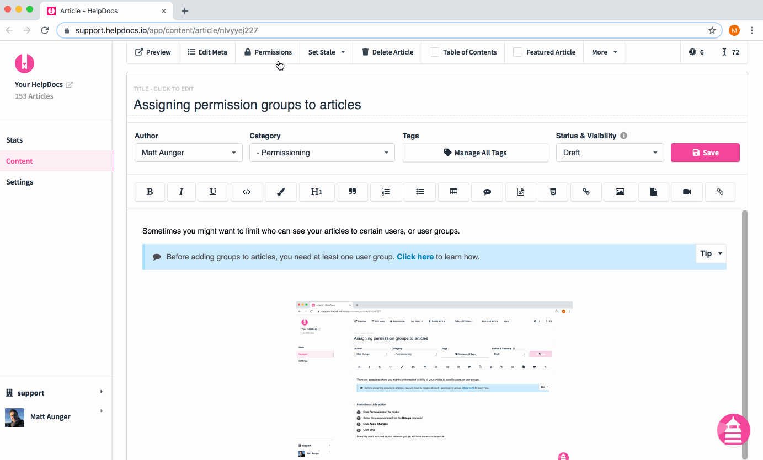The image size is (763, 460).
Task: Insert inline code with the code icon
Action: 247,192
